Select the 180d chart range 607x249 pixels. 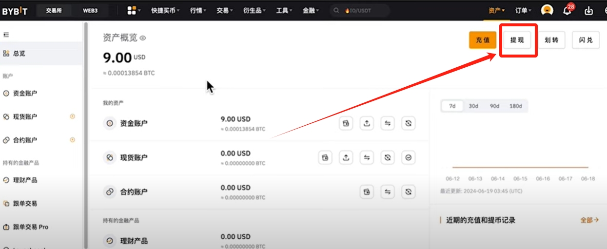(515, 106)
